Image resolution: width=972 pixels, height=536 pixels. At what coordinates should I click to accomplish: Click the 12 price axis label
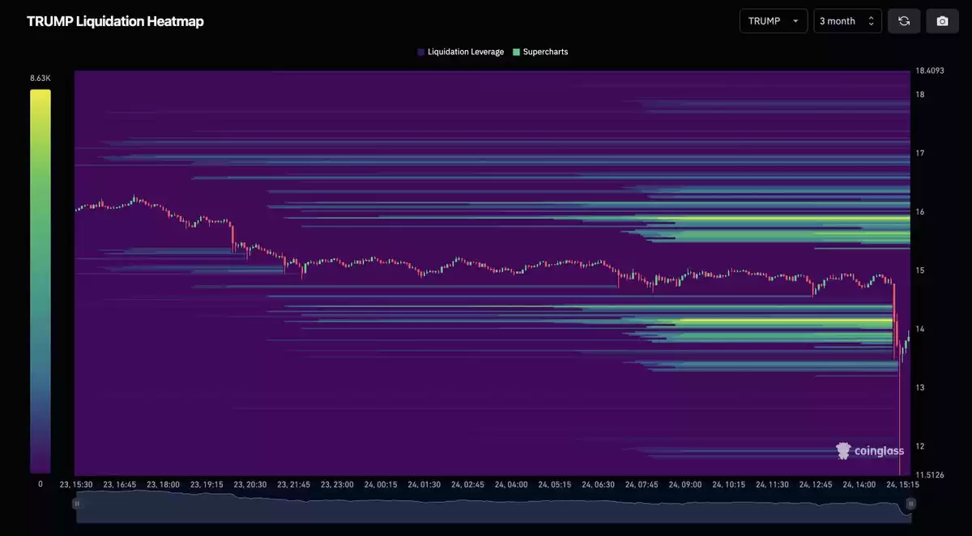tap(920, 447)
